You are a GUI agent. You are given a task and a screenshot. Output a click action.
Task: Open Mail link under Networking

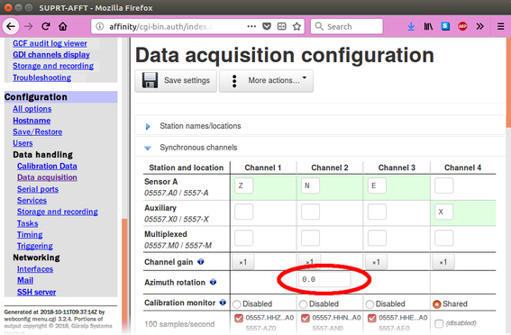pos(25,280)
